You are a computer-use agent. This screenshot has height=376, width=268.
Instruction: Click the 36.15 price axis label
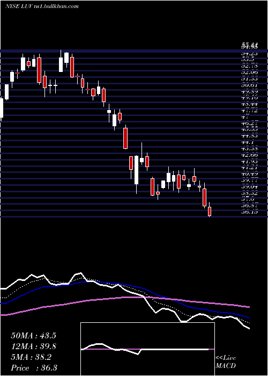pyautogui.click(x=250, y=212)
